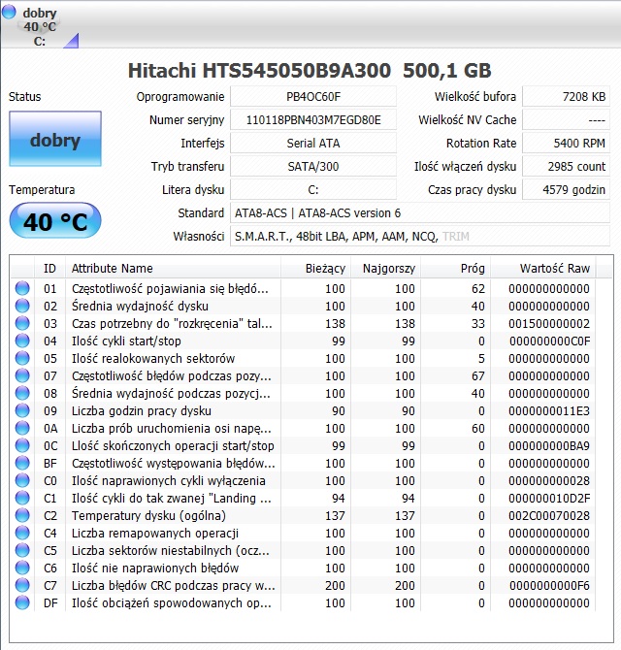Click the 'Oprogramowanie' label

pos(180,97)
